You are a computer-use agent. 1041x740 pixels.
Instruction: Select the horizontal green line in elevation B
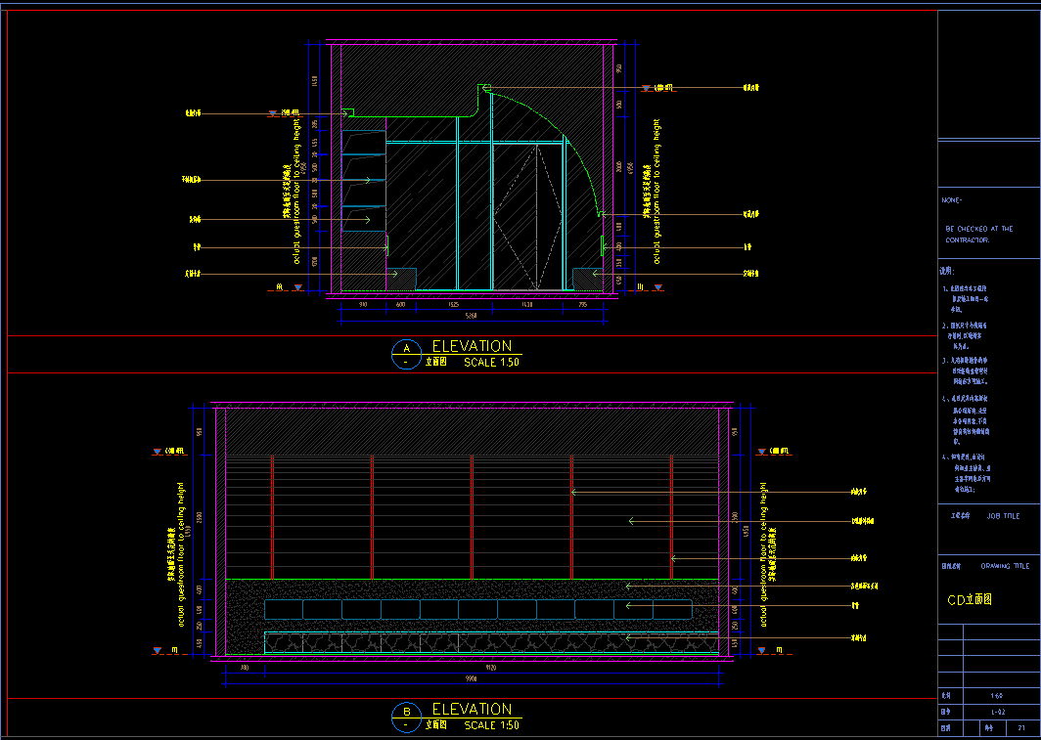click(470, 580)
